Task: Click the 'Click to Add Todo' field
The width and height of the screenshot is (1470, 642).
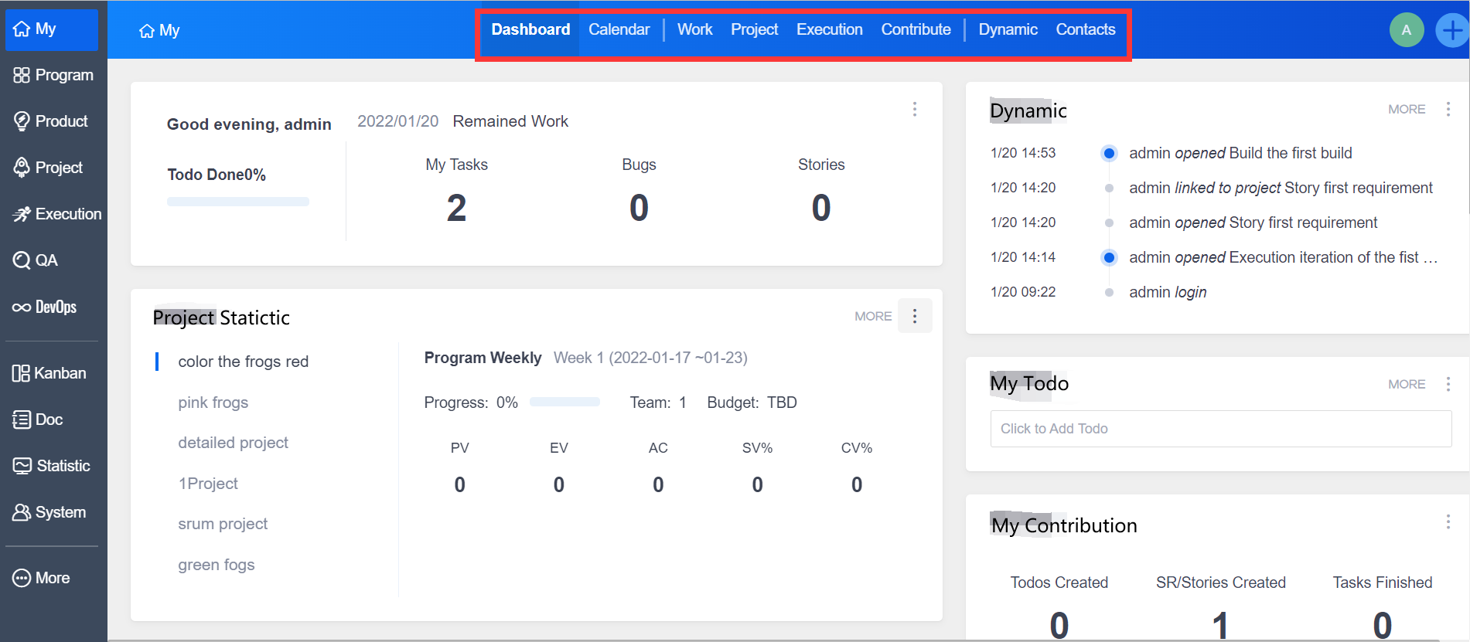Action: coord(1220,429)
